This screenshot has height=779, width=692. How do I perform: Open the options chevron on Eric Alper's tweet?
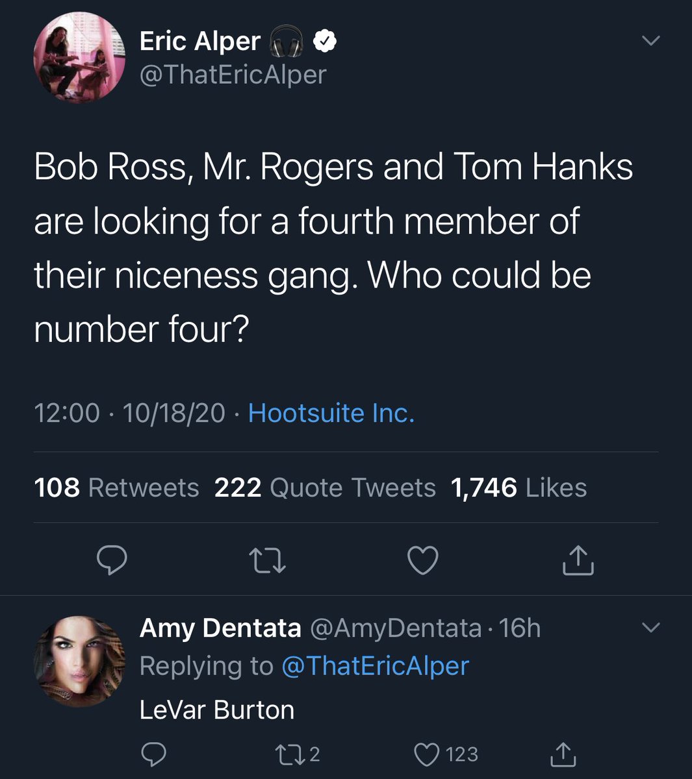click(650, 41)
